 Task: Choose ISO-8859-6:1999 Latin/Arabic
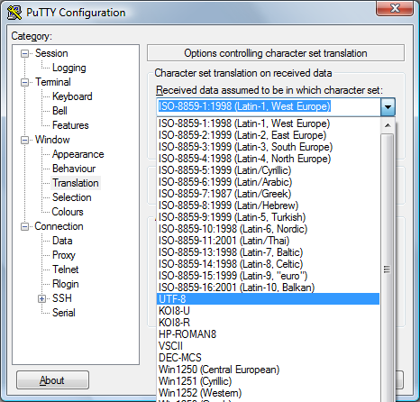point(268,182)
